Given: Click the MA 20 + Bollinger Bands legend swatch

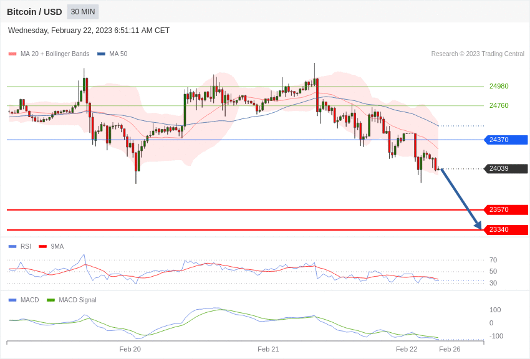Looking at the screenshot, I should (12, 54).
